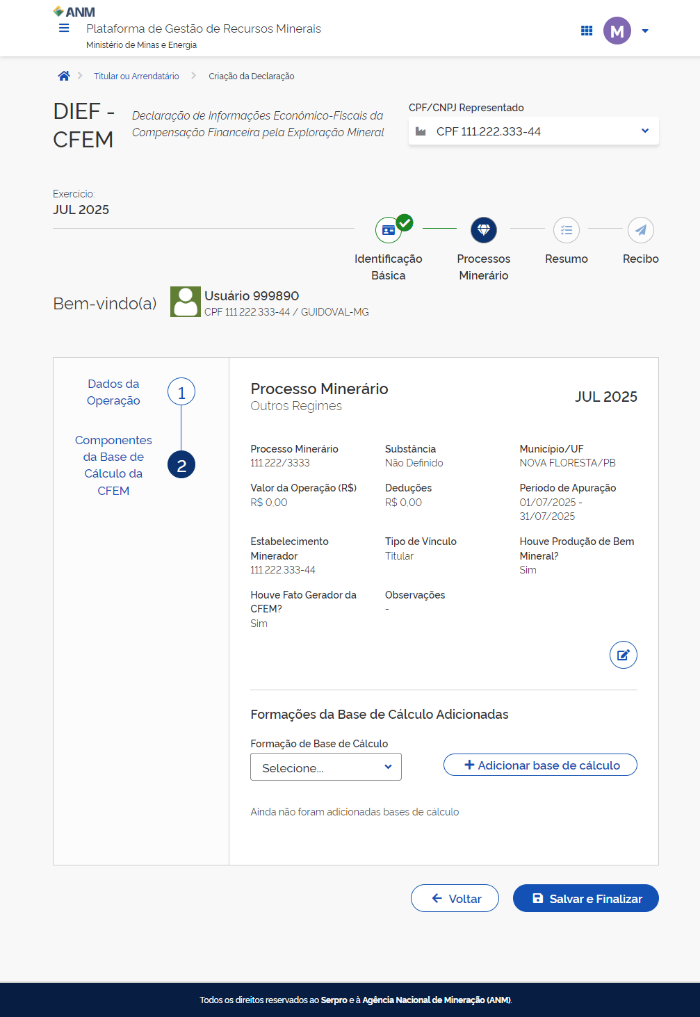Screen dimensions: 700x1017
Task: Open the hamburger navigation menu
Action: (64, 29)
